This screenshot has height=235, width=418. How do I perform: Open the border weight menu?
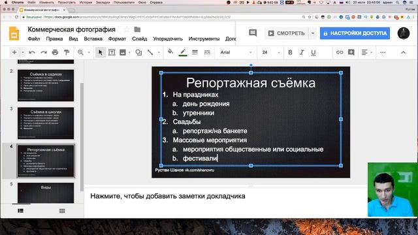tap(195, 52)
